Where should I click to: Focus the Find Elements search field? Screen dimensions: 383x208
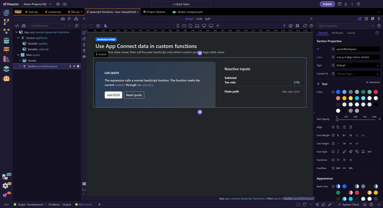(x=47, y=26)
